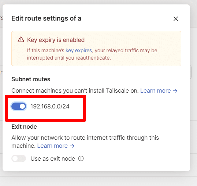The image size is (197, 186).
Task: Click the warning triangle icon
Action: [x=21, y=39]
